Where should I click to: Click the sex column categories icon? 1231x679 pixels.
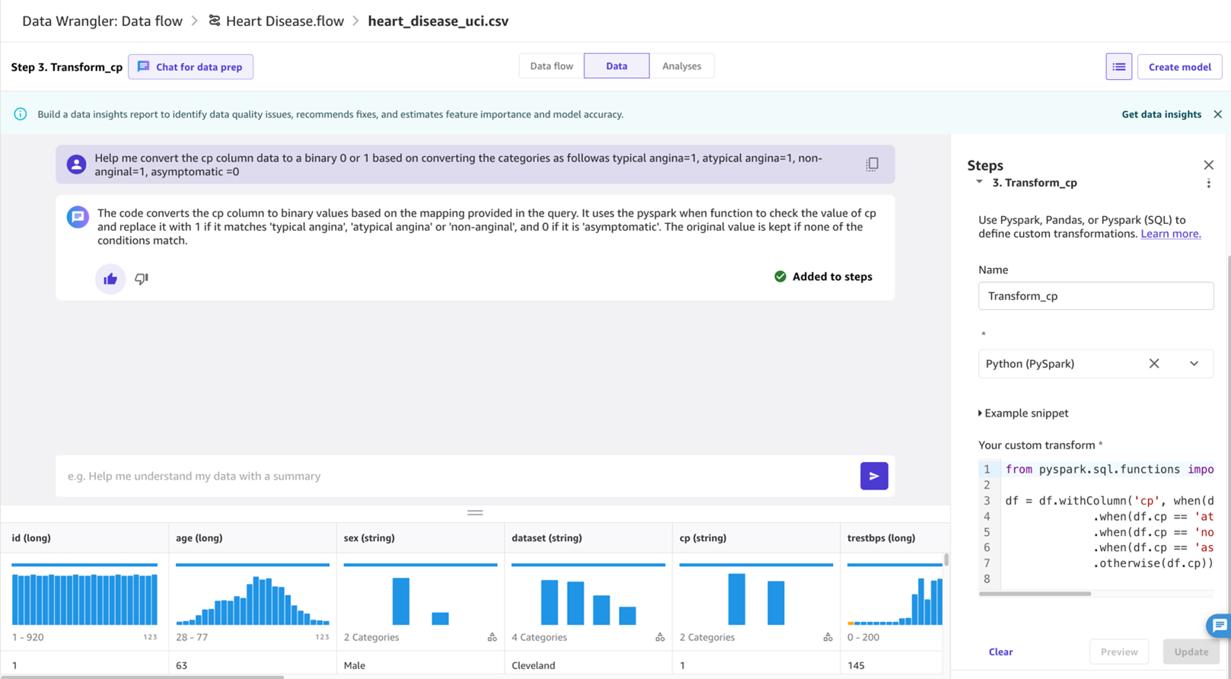tap(492, 637)
